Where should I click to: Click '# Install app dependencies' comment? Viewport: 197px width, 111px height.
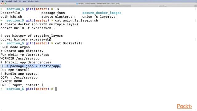point(26,62)
